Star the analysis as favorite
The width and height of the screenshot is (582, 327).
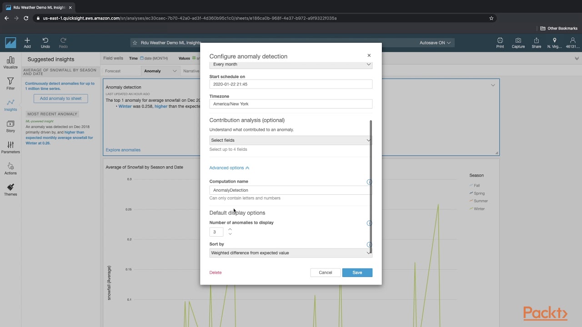tap(135, 43)
